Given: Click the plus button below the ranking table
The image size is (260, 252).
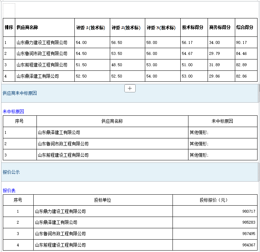Looking at the screenshot, I should (130, 88).
